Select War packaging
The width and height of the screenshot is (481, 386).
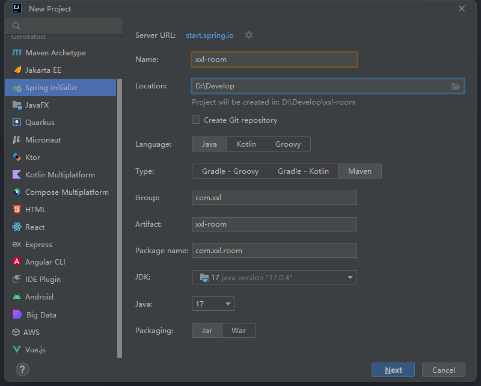click(239, 331)
